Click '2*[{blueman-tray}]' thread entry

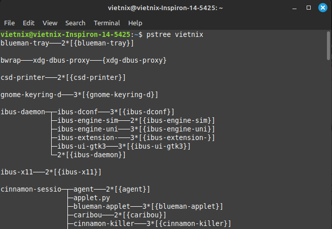[98, 43]
